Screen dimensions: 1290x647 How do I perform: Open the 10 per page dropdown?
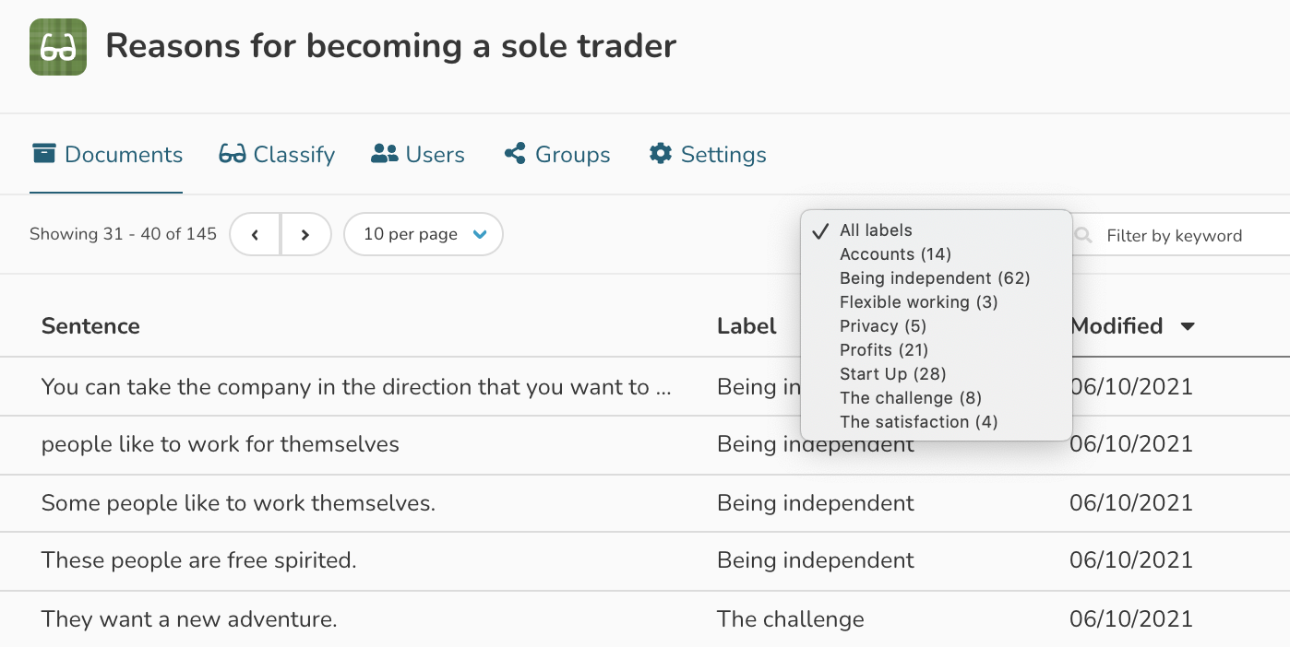coord(424,234)
